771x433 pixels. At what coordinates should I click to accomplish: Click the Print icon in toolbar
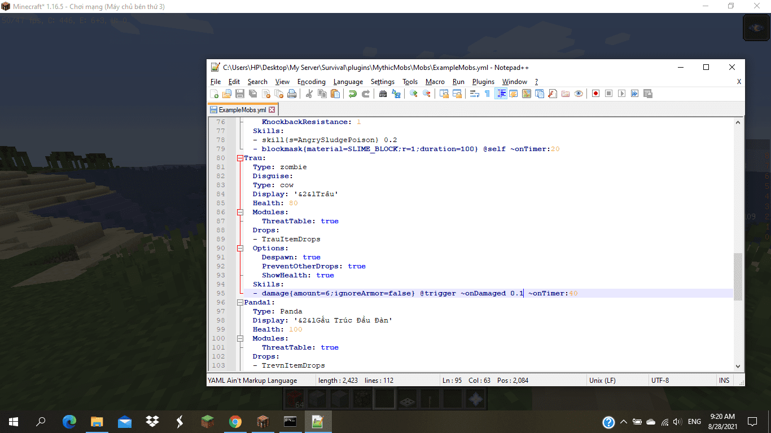pos(292,94)
